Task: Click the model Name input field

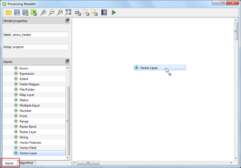Action: click(x=40, y=35)
